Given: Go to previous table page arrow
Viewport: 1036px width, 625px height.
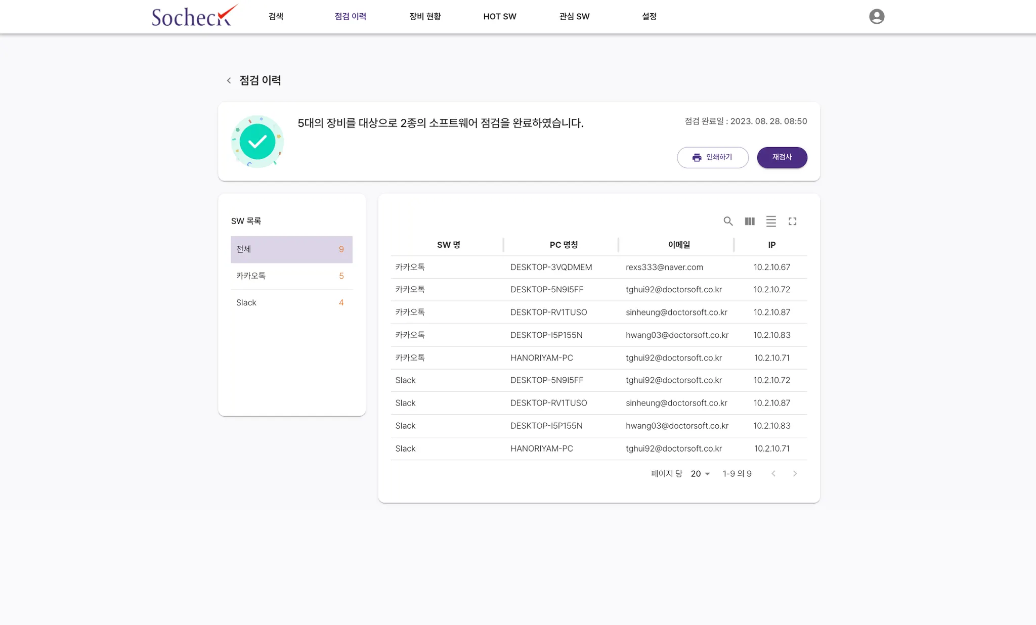Looking at the screenshot, I should (773, 474).
